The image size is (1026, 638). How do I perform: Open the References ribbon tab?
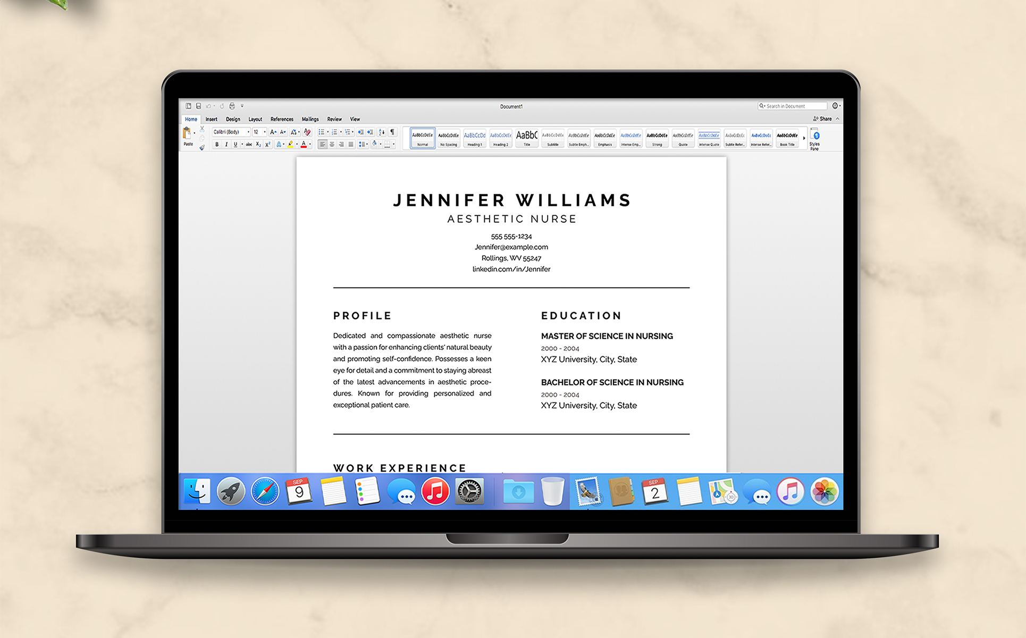(282, 119)
